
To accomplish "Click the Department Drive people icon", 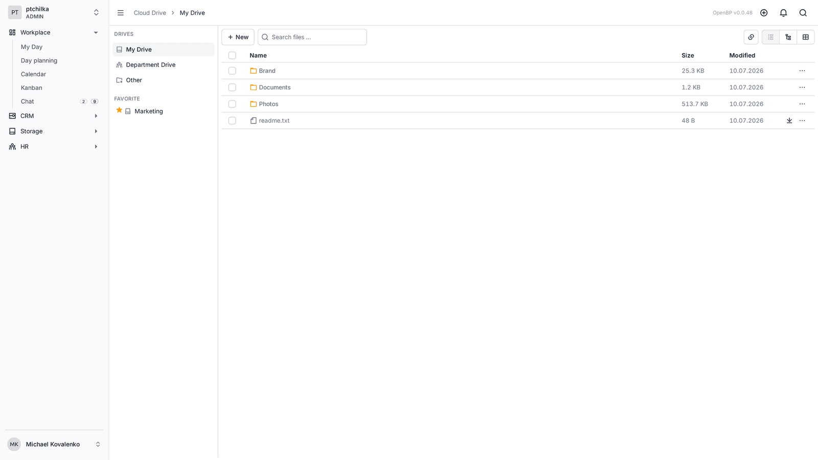I will tap(119, 65).
